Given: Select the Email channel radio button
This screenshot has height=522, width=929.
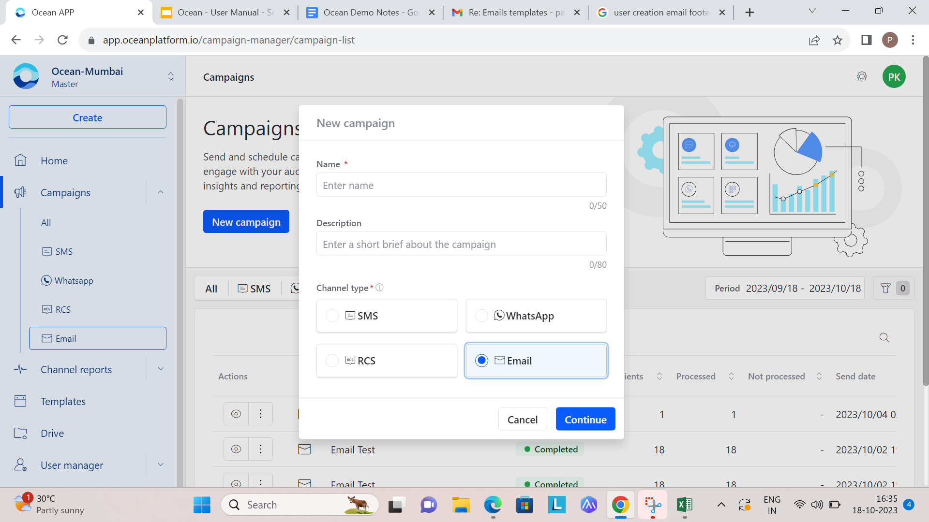Looking at the screenshot, I should [x=481, y=361].
